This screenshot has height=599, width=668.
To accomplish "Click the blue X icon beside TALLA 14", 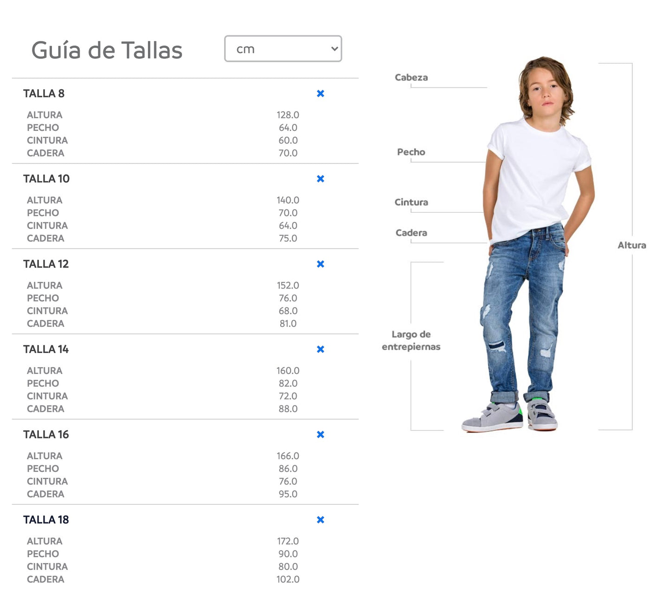I will pyautogui.click(x=320, y=349).
